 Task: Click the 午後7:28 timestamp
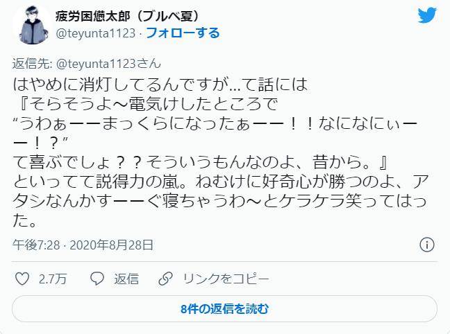(36, 245)
